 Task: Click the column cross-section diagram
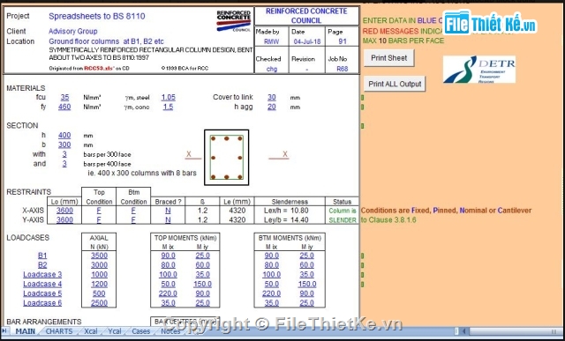pyautogui.click(x=226, y=158)
